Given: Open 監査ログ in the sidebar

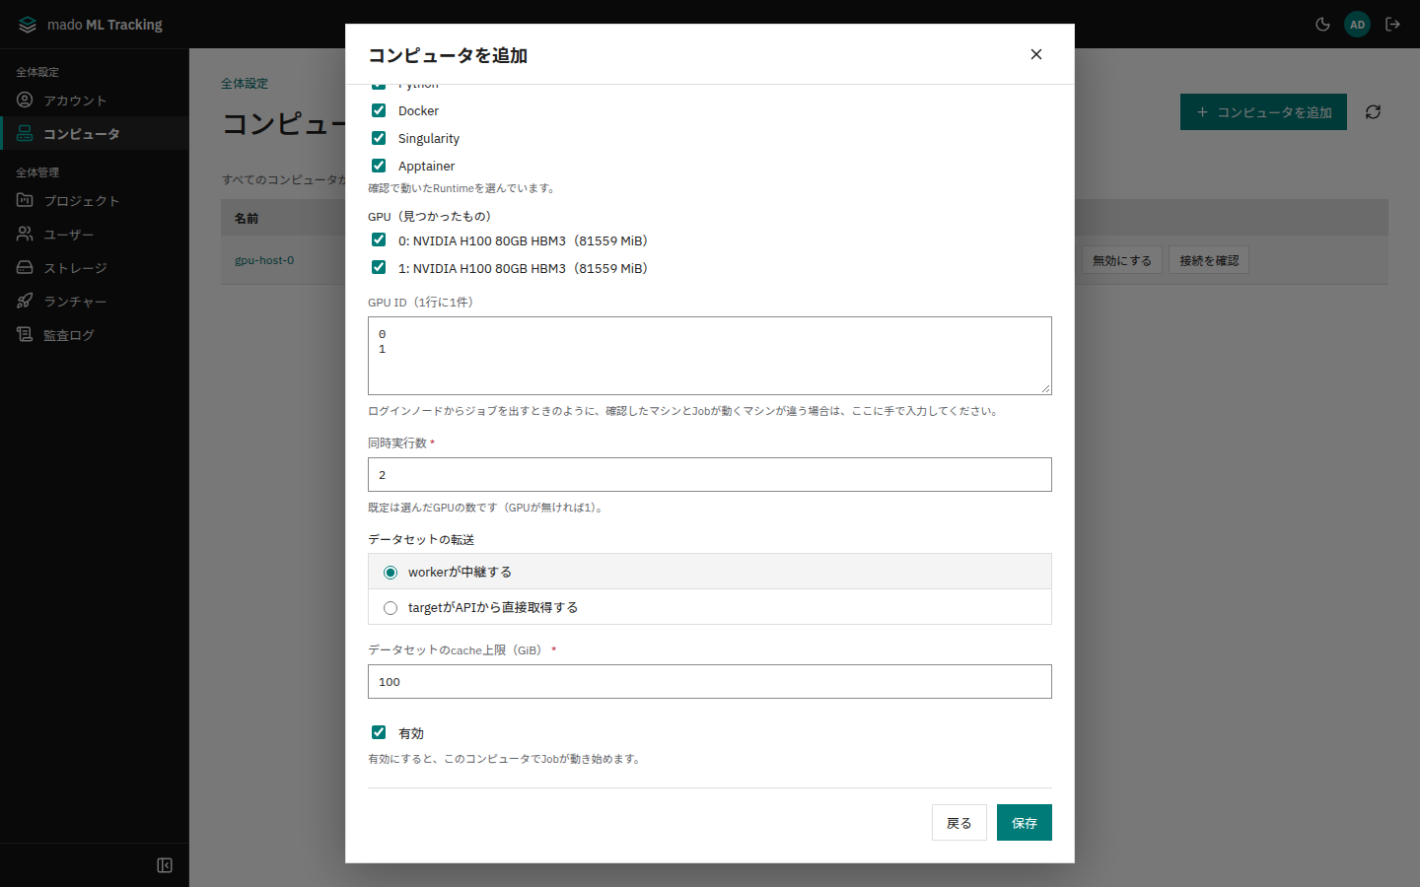Looking at the screenshot, I should [x=95, y=335].
